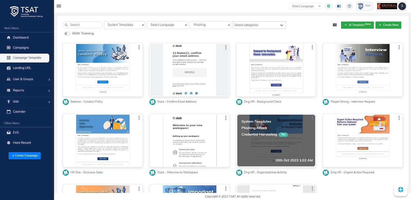Click the icon beside People Strong - Interview Request
Viewport: 411px width, 200px height.
[x=326, y=102]
